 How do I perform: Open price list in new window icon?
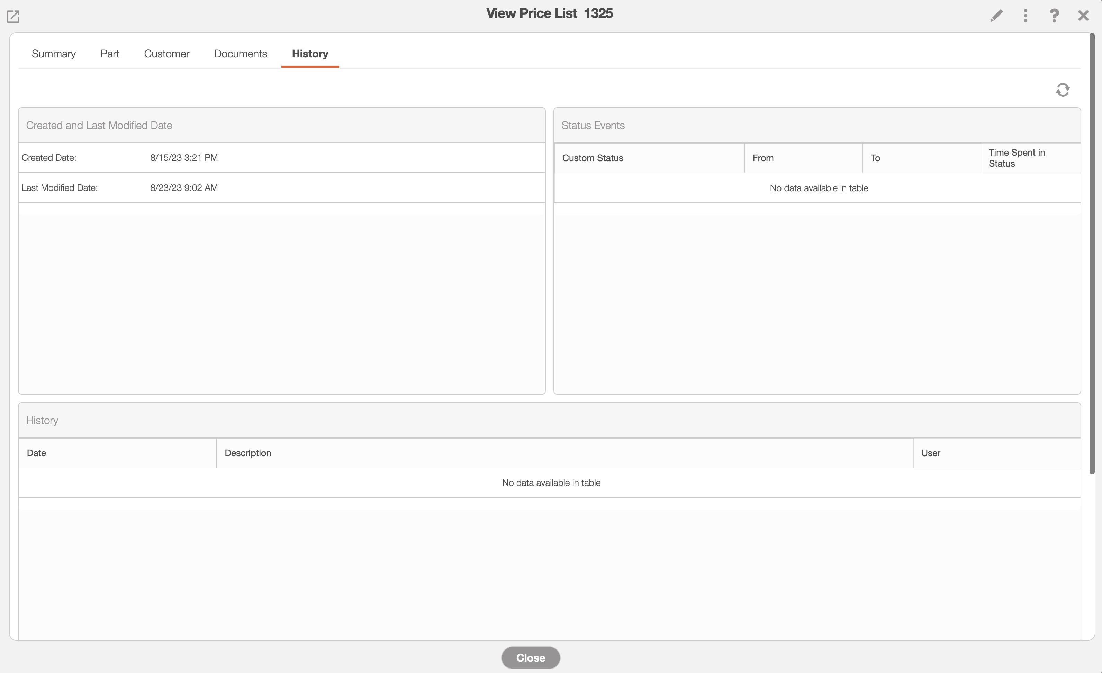pos(13,17)
